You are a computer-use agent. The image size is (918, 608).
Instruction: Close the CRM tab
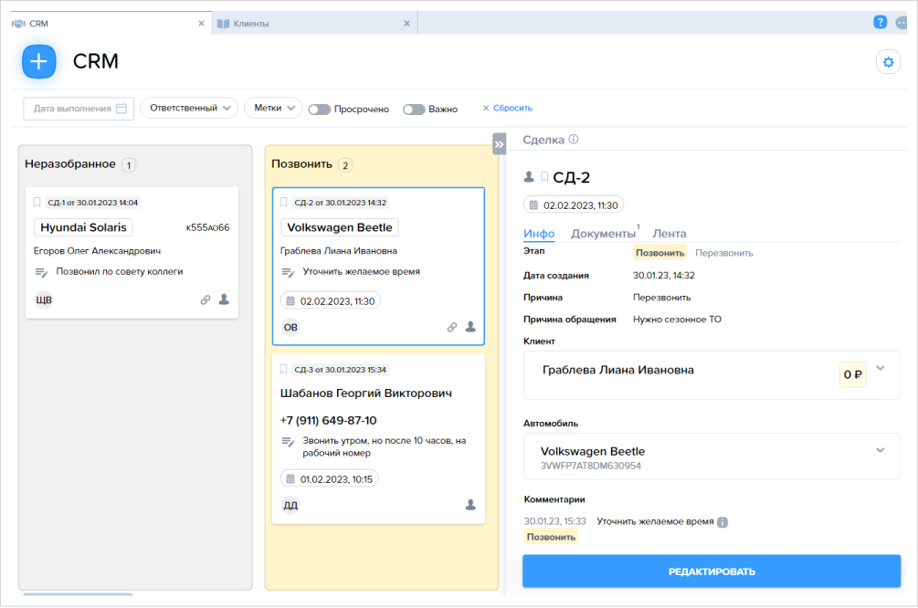tap(201, 24)
